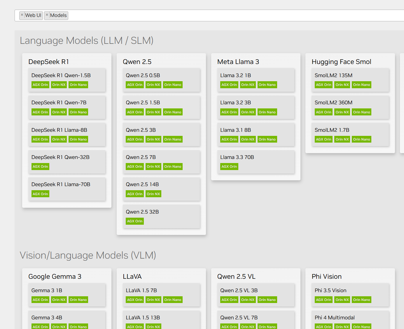Click Orin Nano badge under Qwen 2.5 0.5B
The image size is (404, 329).
(x=173, y=85)
